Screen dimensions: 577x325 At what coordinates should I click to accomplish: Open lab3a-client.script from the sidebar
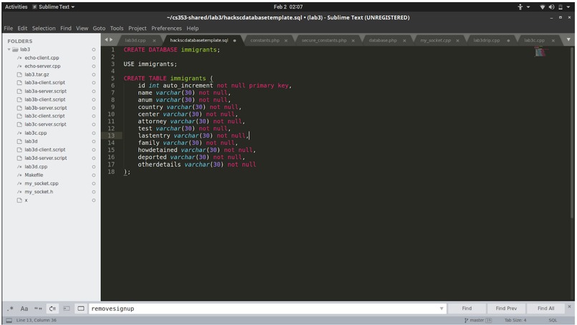[45, 83]
